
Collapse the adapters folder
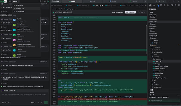coord(164,57)
